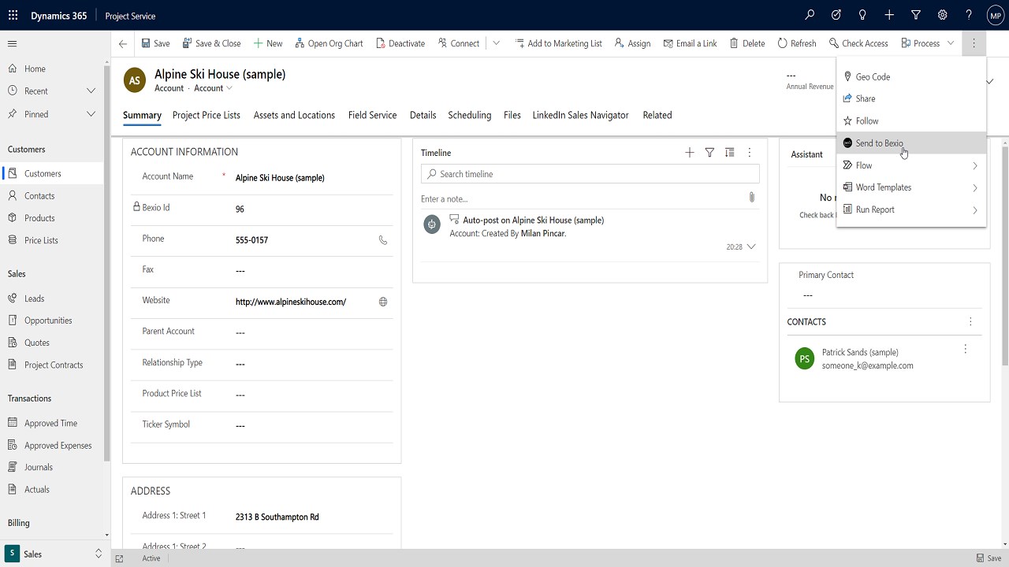
Task: Open the help question mark icon
Action: pyautogui.click(x=969, y=15)
